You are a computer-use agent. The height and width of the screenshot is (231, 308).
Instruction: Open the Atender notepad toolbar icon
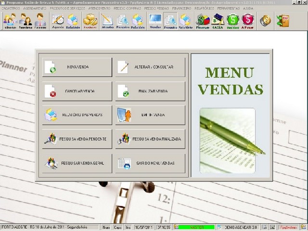(108, 21)
